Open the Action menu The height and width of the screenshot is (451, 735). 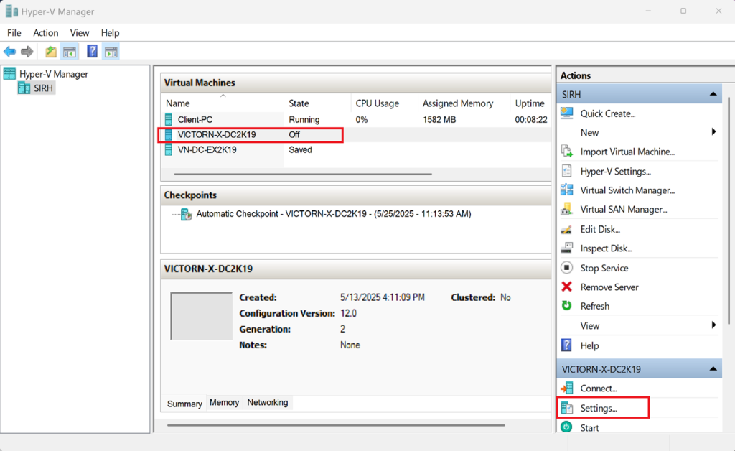(x=45, y=33)
